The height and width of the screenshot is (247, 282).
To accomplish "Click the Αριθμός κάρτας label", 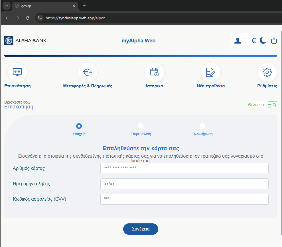I will (x=29, y=168).
